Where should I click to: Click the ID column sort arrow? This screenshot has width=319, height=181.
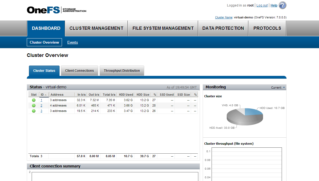[x=46, y=94]
